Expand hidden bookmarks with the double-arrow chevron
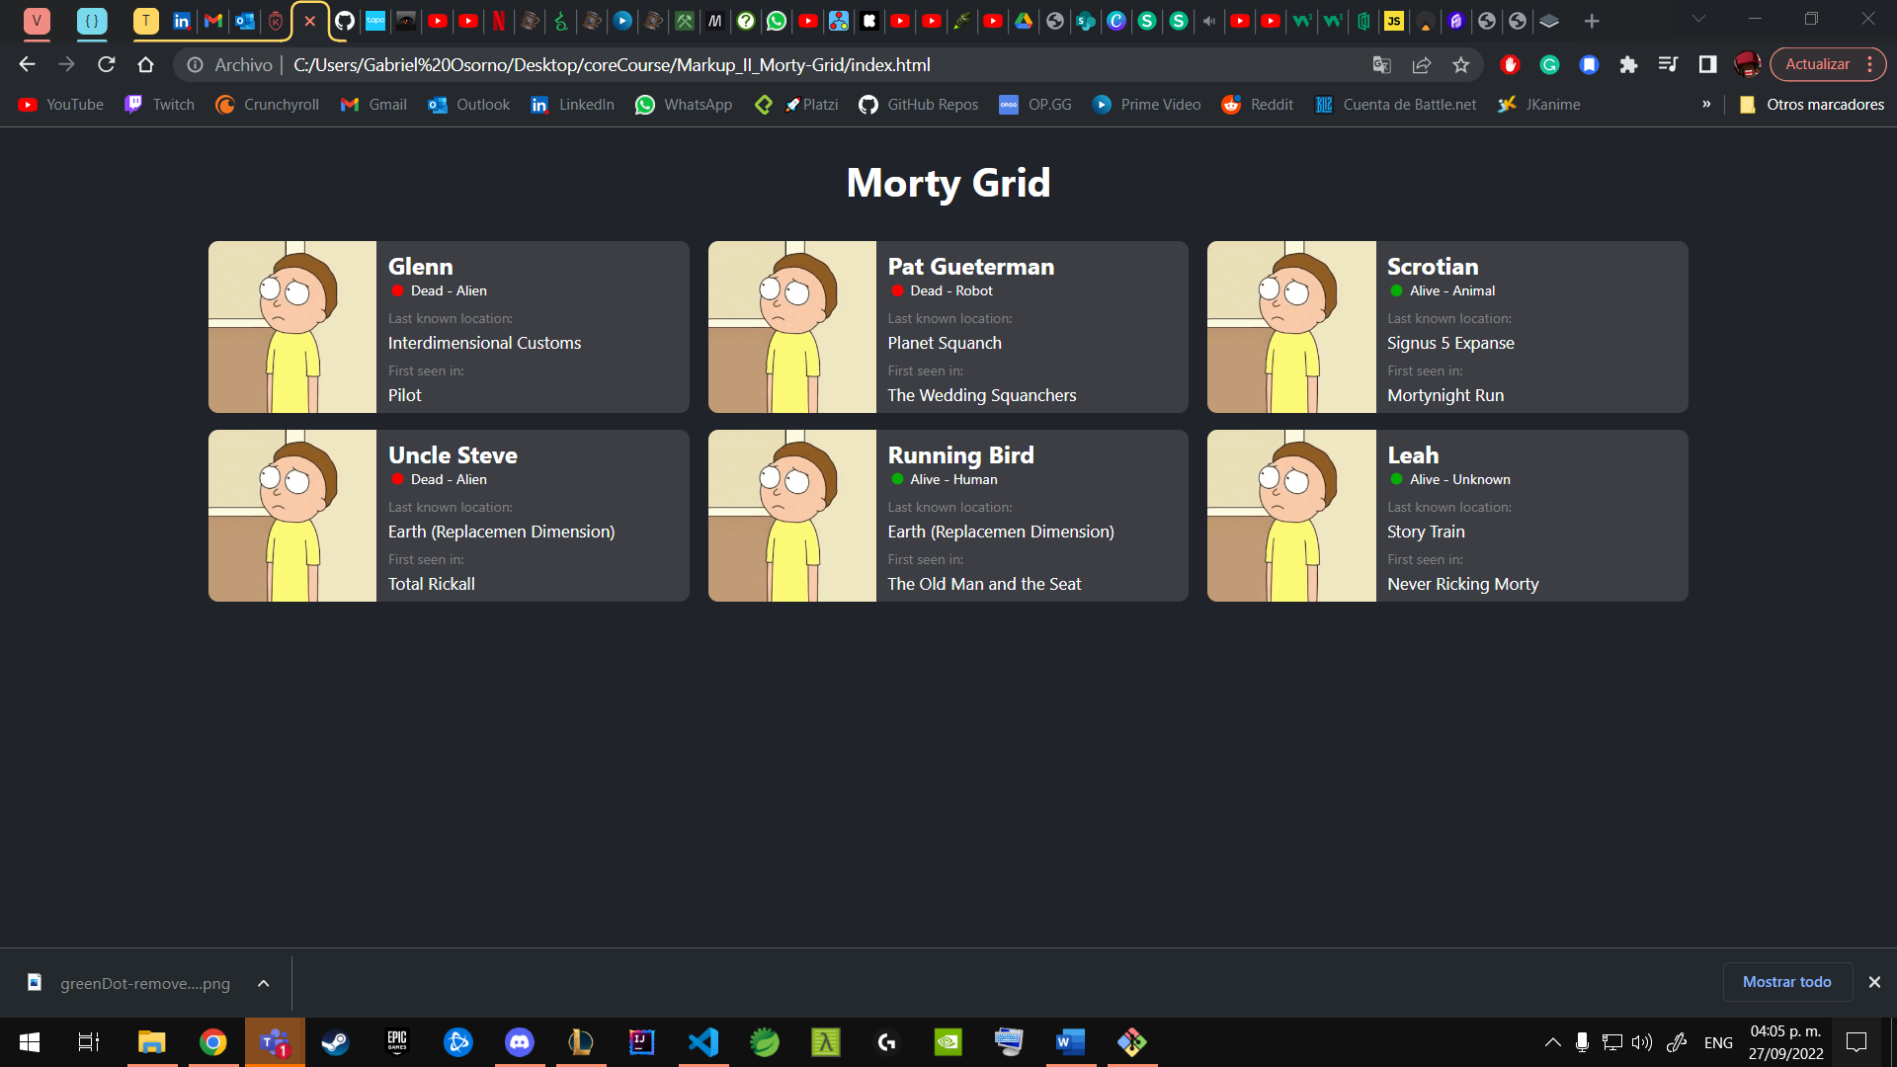Image resolution: width=1897 pixels, height=1067 pixels. tap(1706, 104)
